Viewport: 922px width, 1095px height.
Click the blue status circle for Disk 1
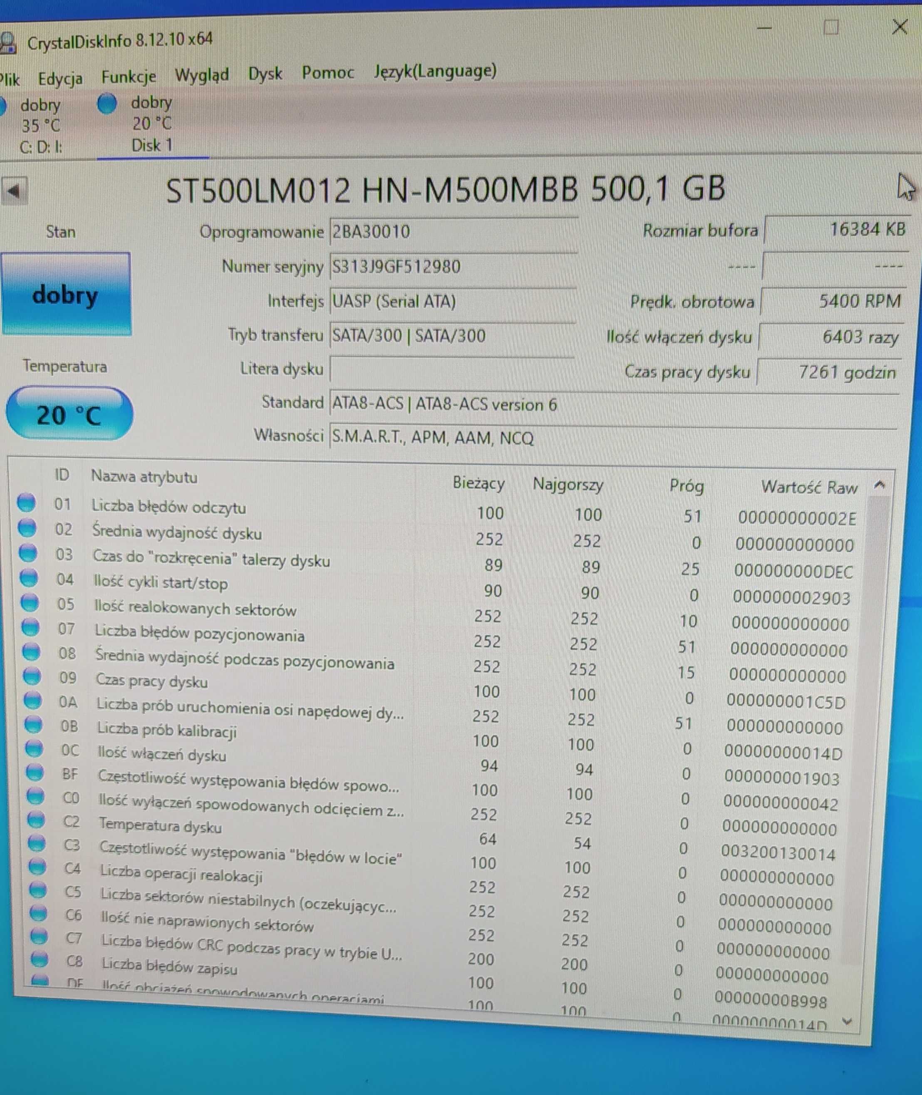point(107,103)
